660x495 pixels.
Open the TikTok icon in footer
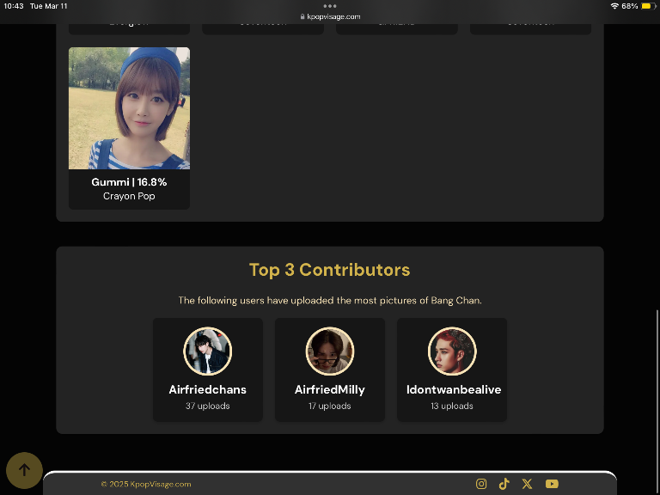click(504, 484)
